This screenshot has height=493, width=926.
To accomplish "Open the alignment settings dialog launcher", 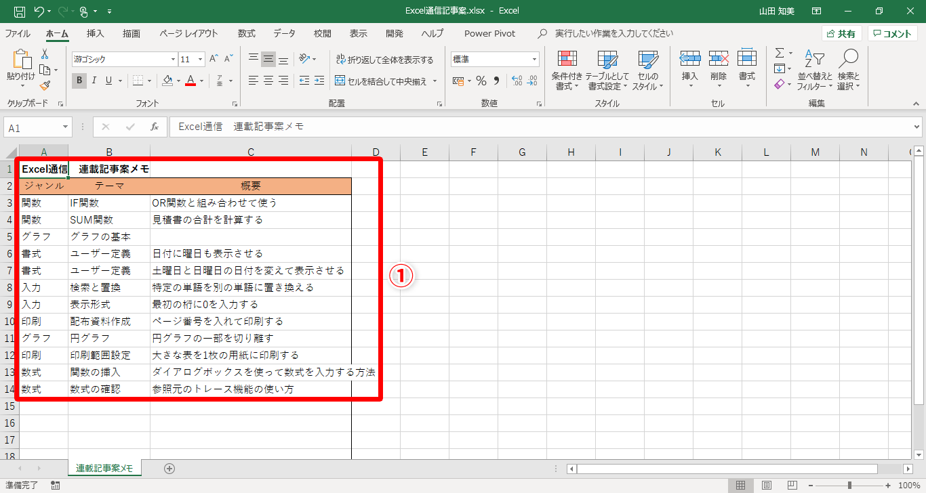I will pyautogui.click(x=440, y=104).
